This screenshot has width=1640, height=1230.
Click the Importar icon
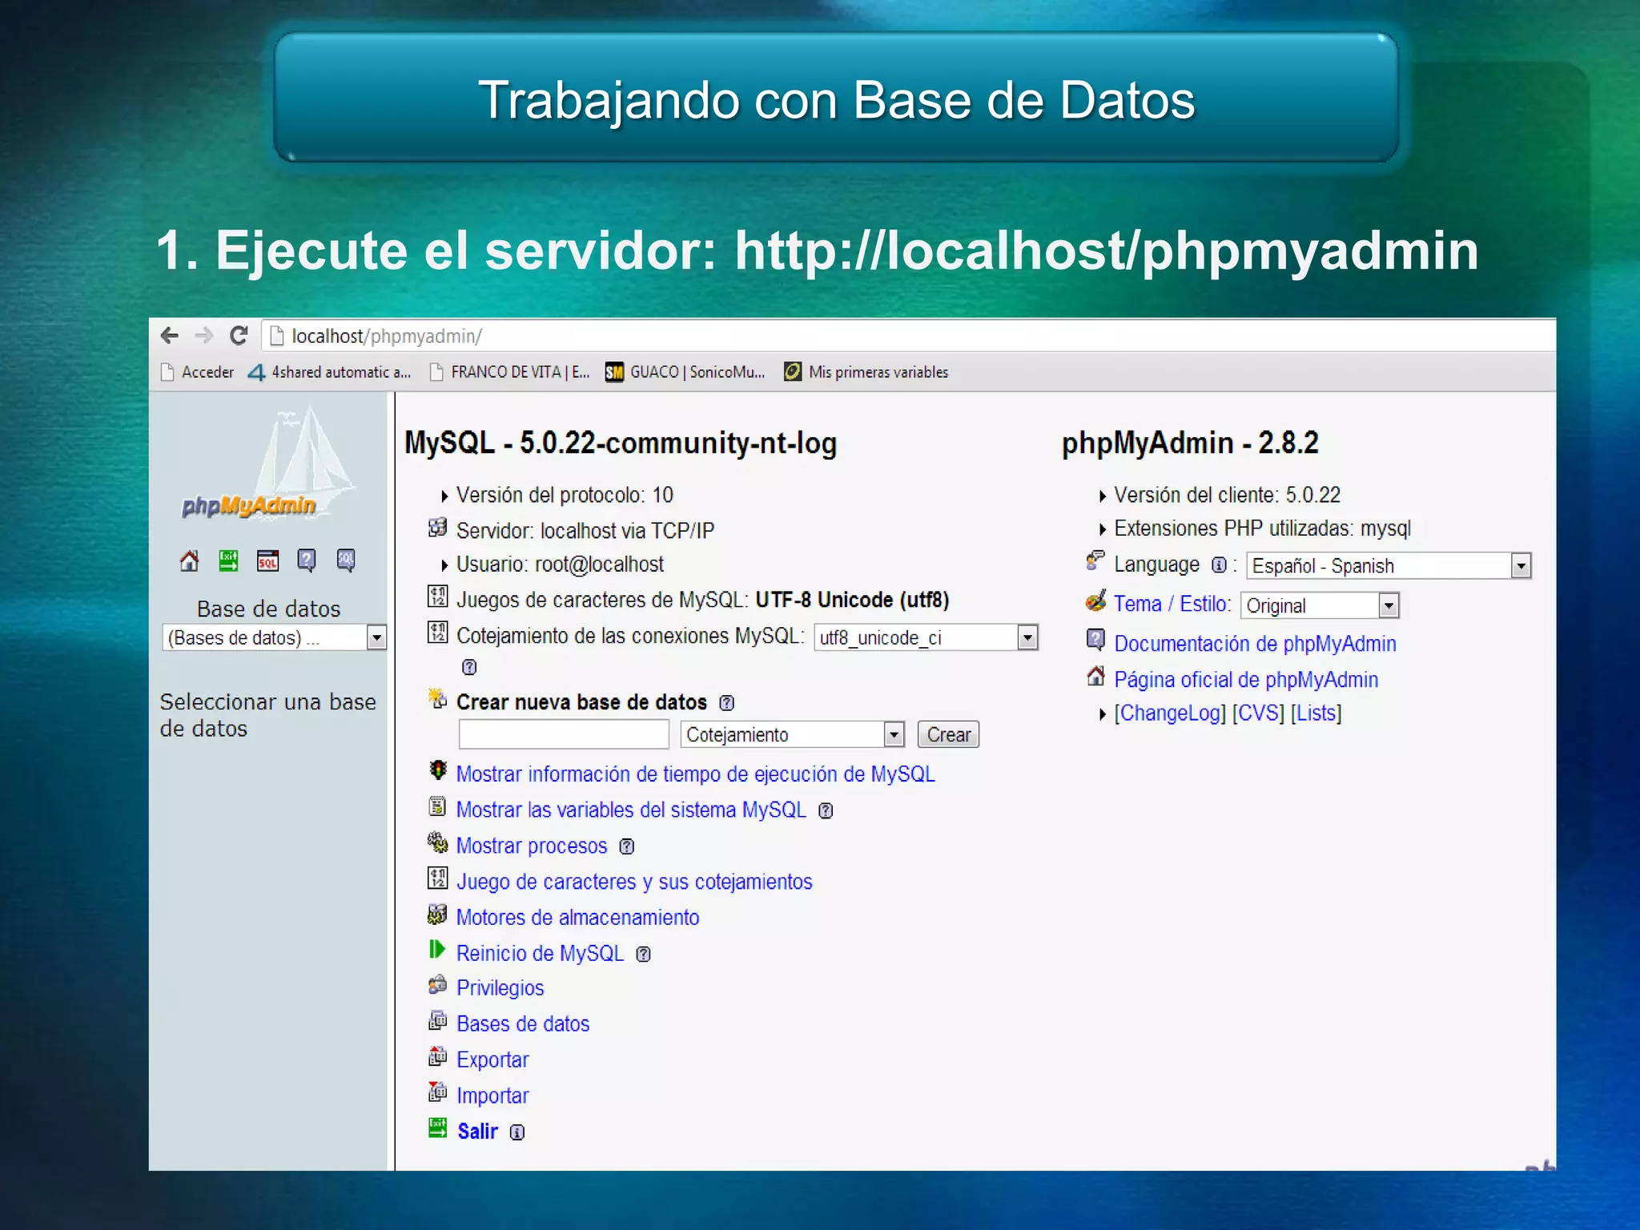[x=438, y=1091]
